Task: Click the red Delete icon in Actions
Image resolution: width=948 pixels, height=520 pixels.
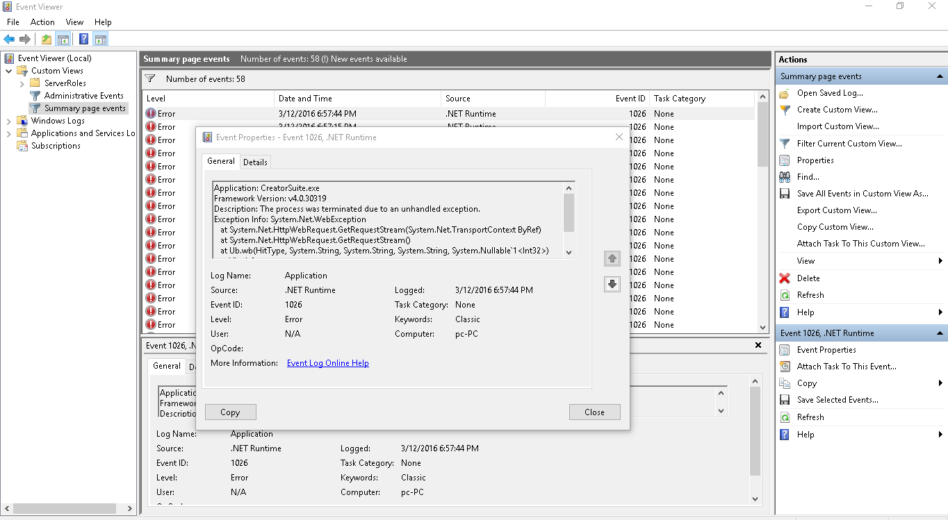Action: click(785, 278)
